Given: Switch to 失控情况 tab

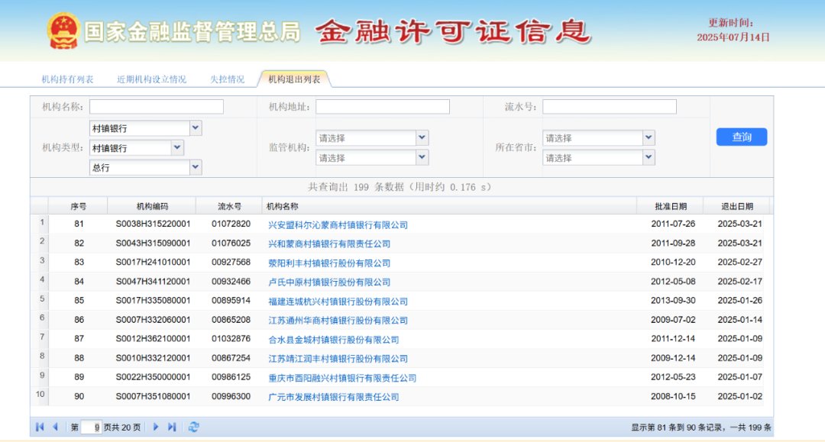Looking at the screenshot, I should (x=228, y=79).
